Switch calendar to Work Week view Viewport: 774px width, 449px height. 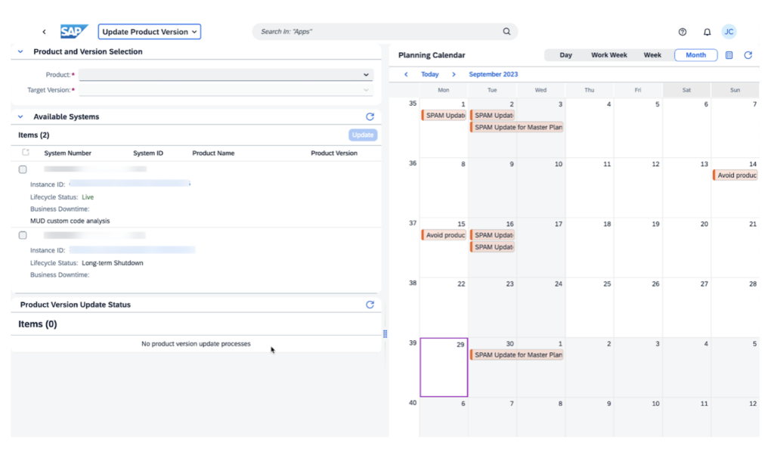tap(608, 55)
